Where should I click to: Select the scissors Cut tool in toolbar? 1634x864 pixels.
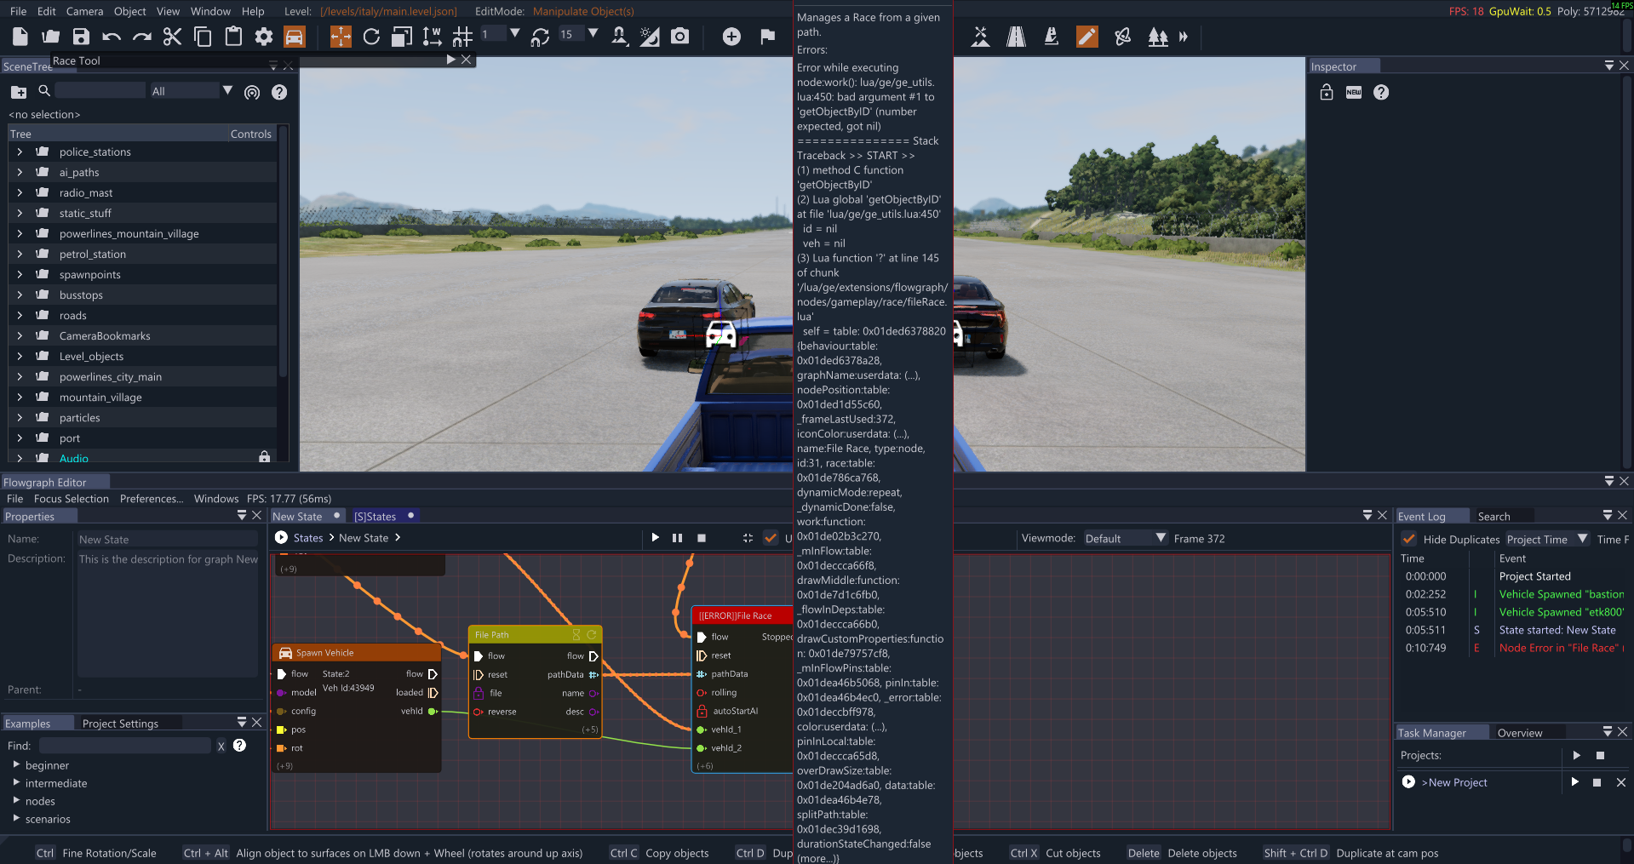pos(172,37)
